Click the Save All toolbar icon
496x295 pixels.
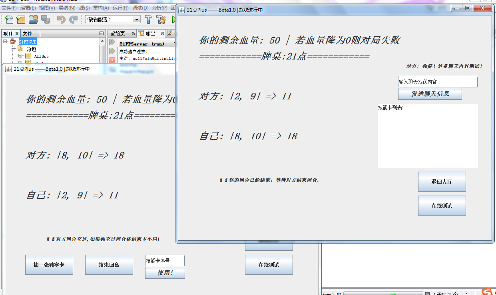[x=46, y=19]
